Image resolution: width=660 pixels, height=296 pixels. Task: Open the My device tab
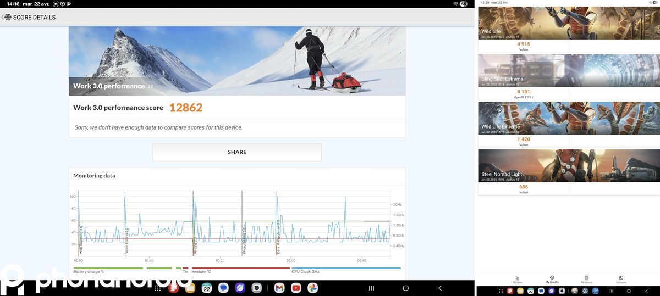point(586,279)
